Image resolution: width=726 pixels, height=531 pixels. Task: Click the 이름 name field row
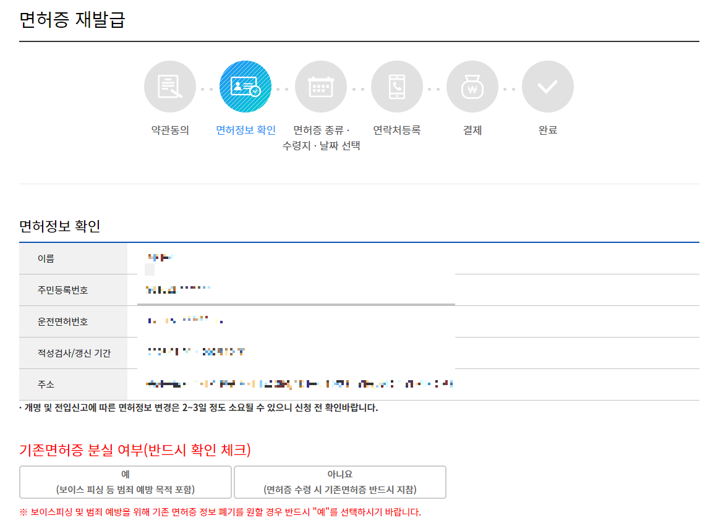click(75, 258)
